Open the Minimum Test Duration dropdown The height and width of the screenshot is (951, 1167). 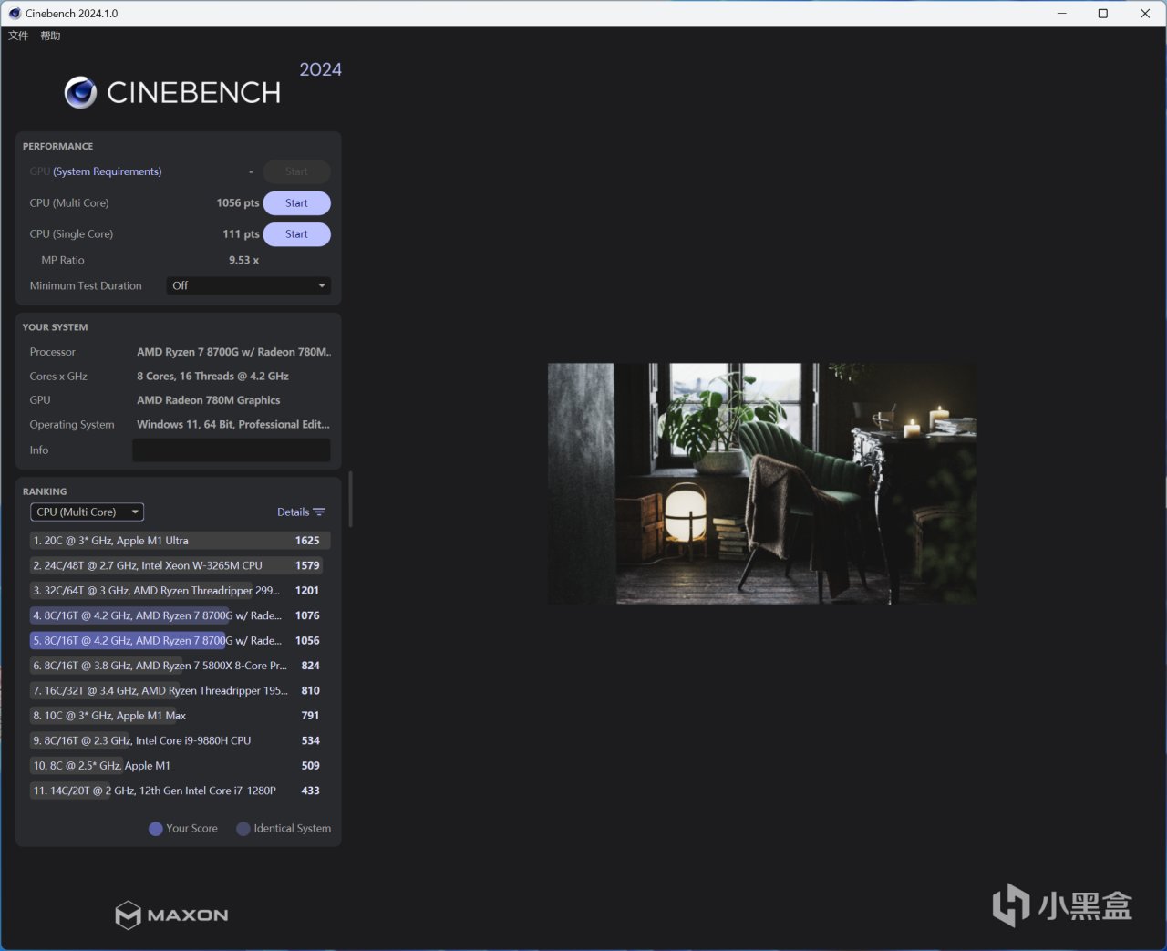[249, 285]
